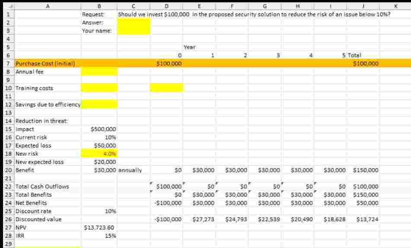The height and width of the screenshot is (248, 411).
Task: Click the Total Cash Outflows label
Action: (x=42, y=186)
